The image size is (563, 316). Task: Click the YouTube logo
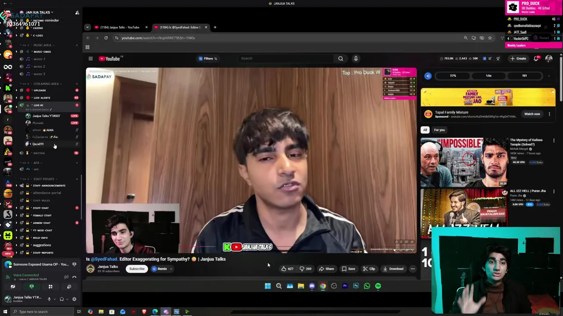[x=109, y=58]
